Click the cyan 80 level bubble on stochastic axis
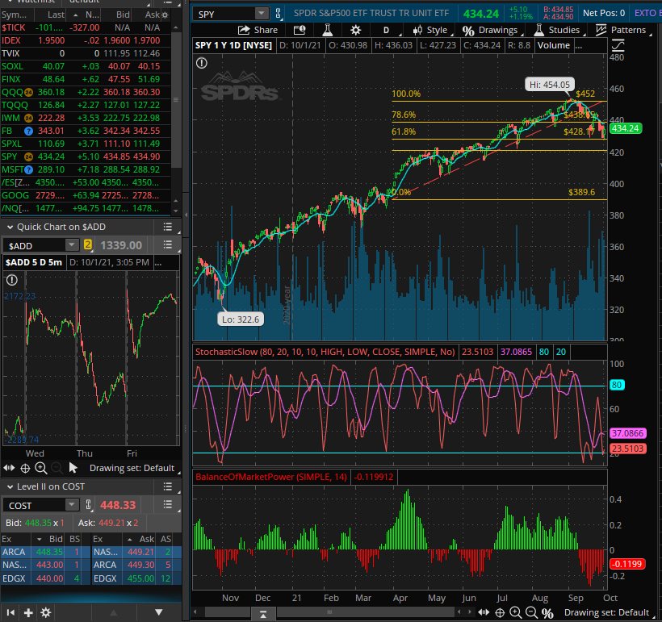This screenshot has width=662, height=622. pos(617,385)
